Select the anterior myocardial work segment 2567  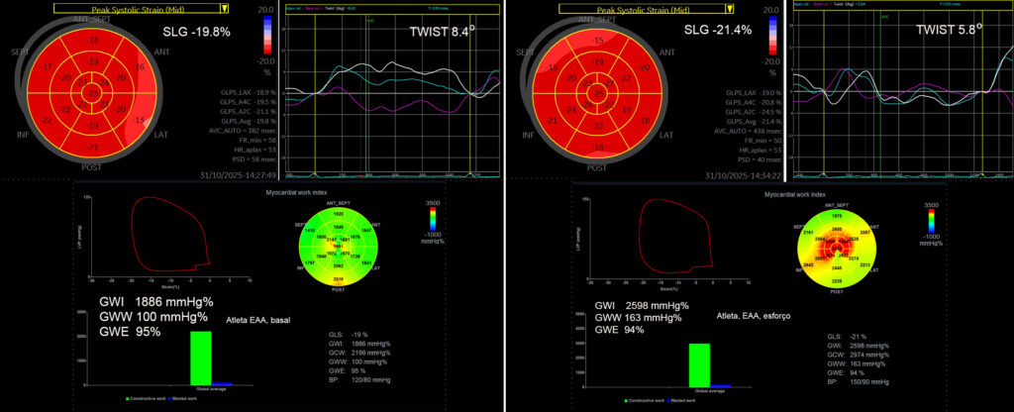pos(866,231)
